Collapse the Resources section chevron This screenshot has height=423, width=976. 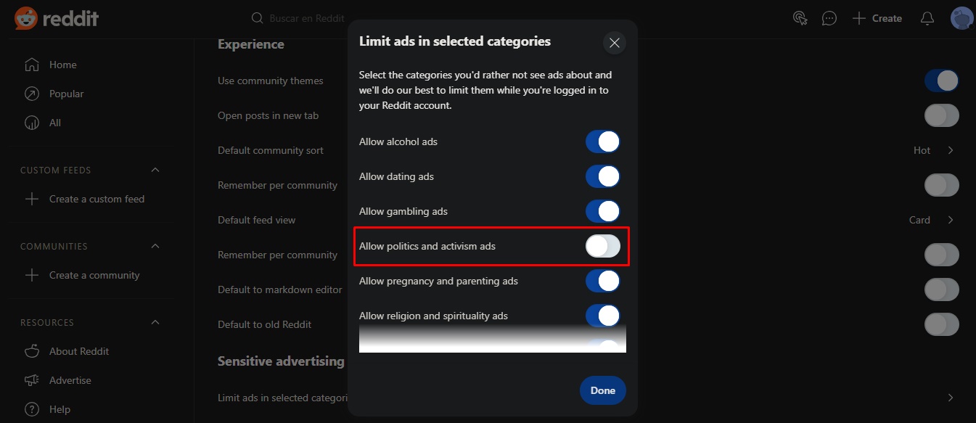[155, 322]
